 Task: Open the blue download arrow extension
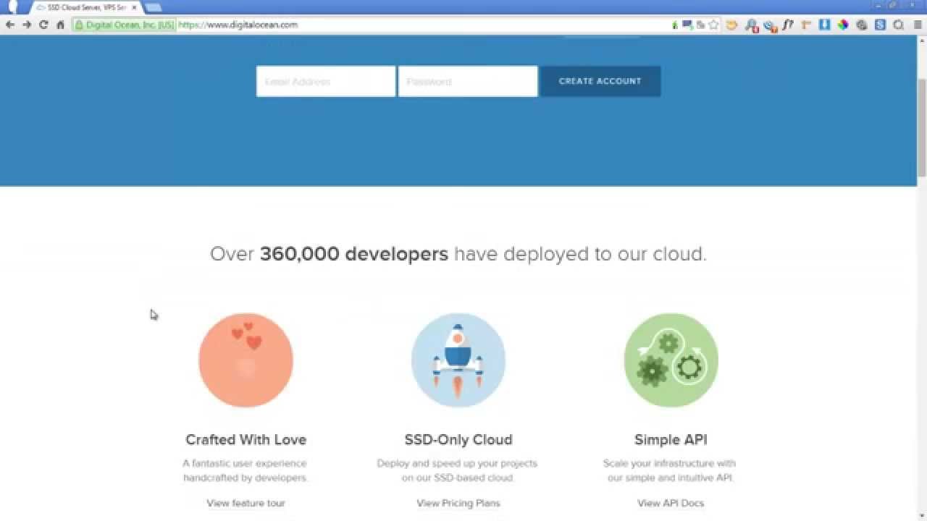(x=824, y=25)
